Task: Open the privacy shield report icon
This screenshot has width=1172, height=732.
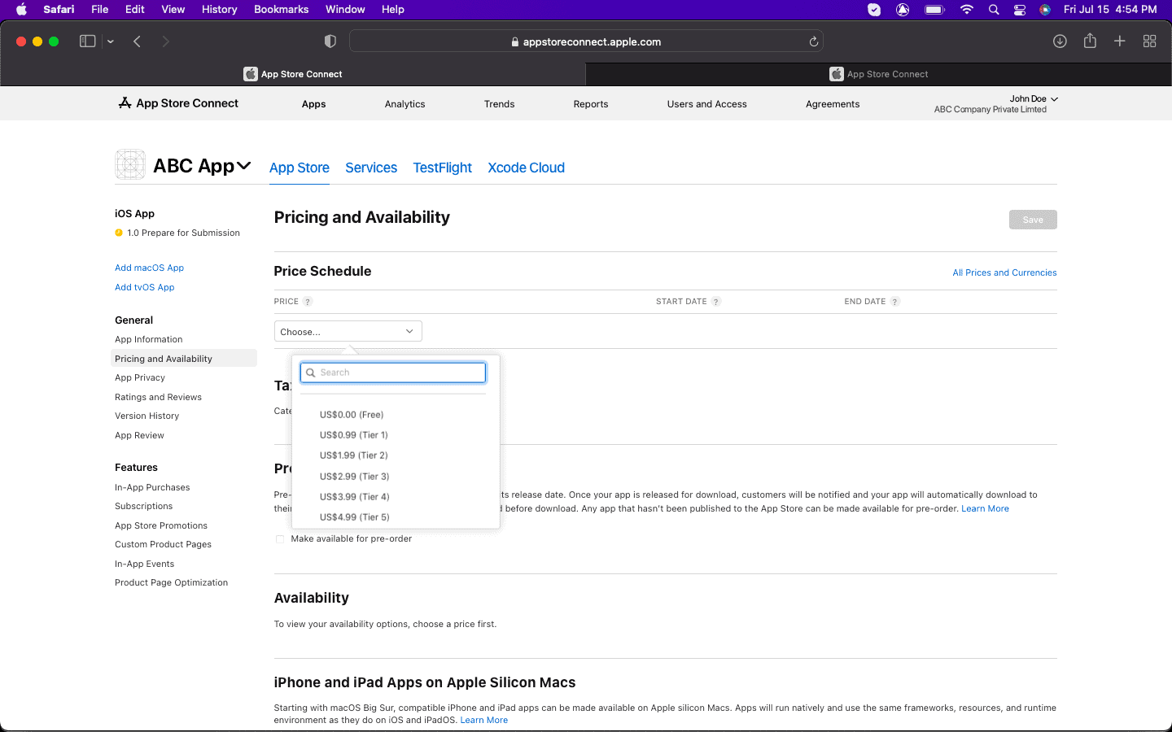Action: [330, 41]
